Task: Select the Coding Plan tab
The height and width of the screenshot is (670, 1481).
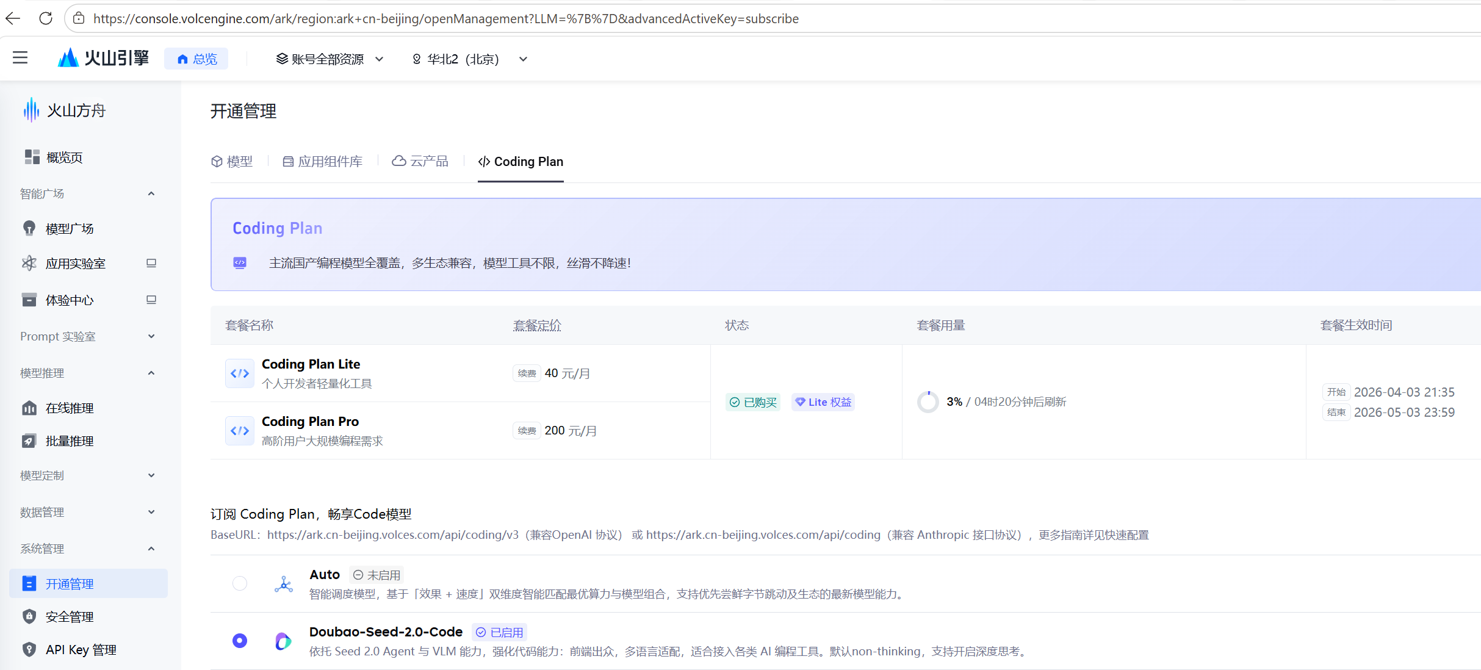Action: [521, 161]
